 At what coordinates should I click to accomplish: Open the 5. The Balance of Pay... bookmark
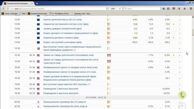tap(60, 13)
